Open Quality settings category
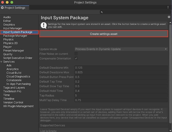This screenshot has height=132, width=172. 8,54
